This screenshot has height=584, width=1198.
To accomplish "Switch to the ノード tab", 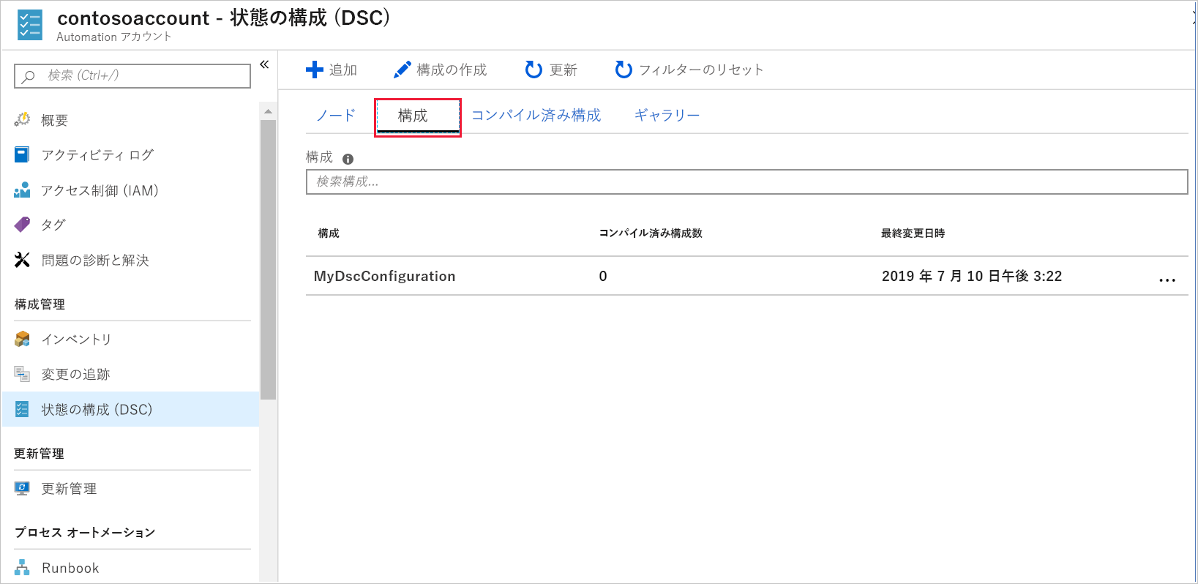I will click(336, 116).
